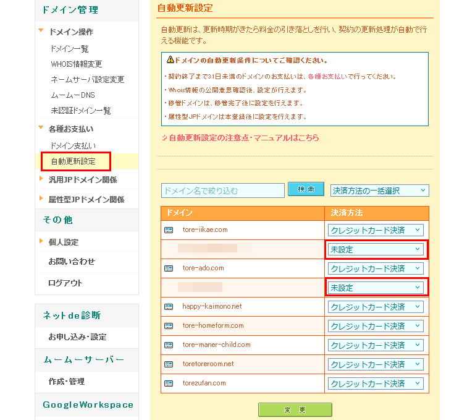Image resolution: width=475 pixels, height=420 pixels.
Task: Open ドメイン一覧 from the sidebar
Action: [70, 48]
